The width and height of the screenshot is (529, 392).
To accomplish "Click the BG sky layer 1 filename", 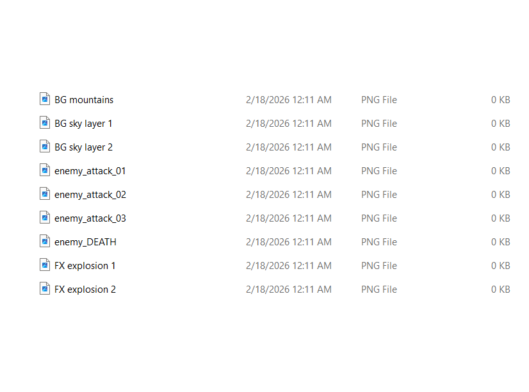I will click(x=83, y=124).
